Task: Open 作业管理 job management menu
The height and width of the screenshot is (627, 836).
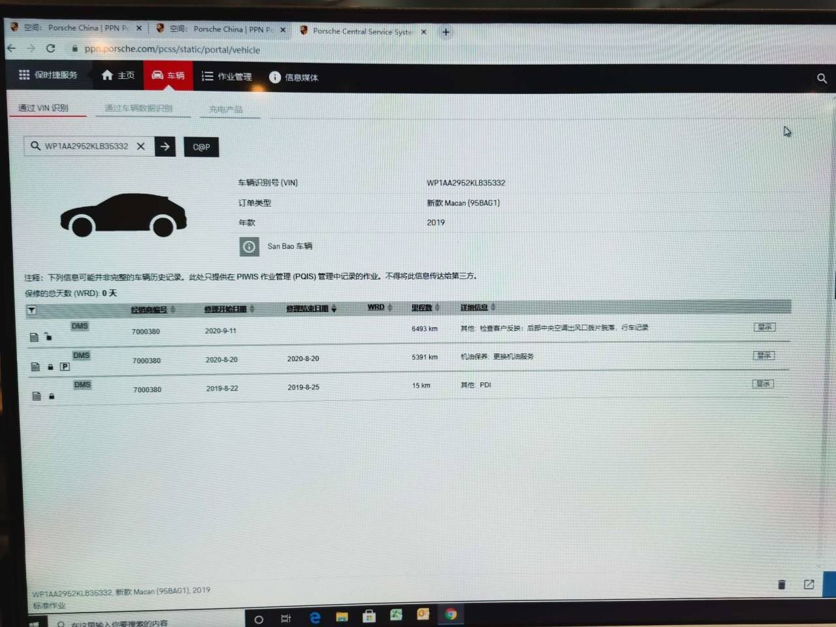Action: tap(227, 76)
